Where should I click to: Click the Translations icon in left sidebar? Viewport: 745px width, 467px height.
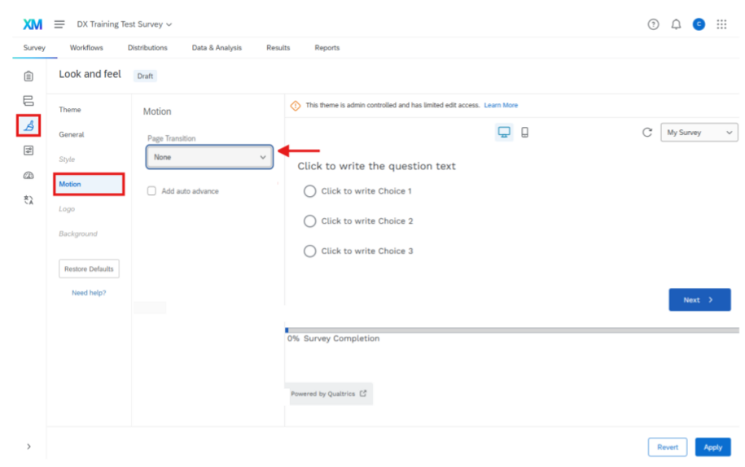(28, 200)
